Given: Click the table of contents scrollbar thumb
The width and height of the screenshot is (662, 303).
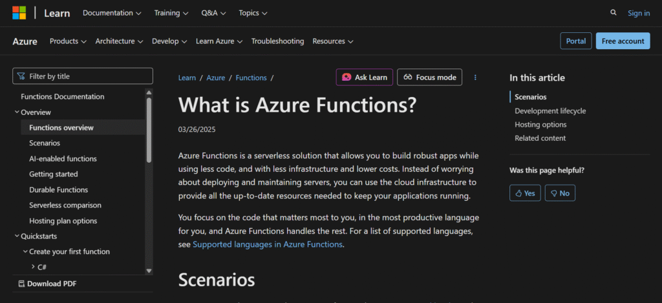Looking at the screenshot, I should pos(149,130).
